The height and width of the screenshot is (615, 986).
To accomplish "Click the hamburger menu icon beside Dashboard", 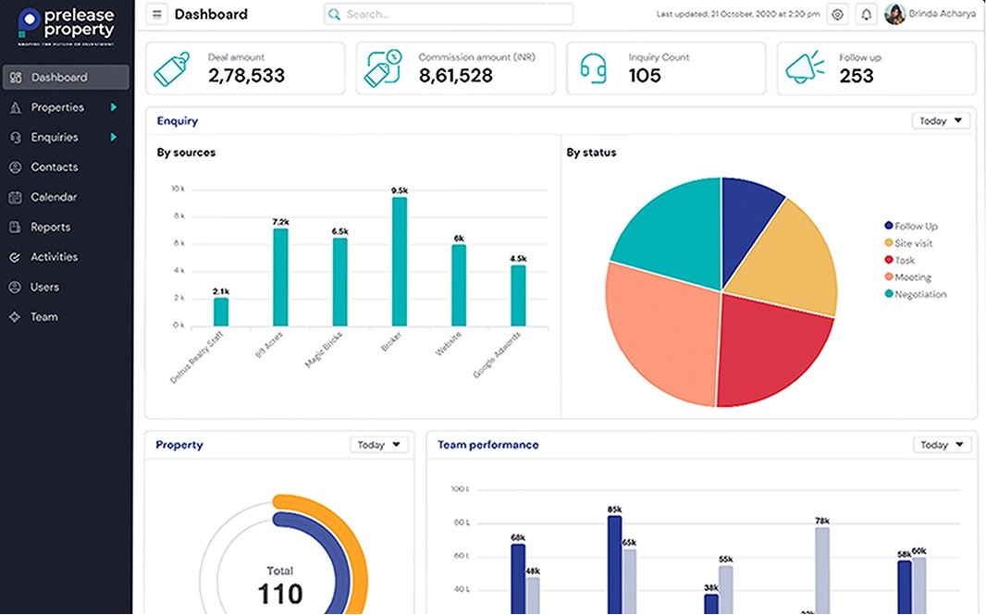I will coord(157,15).
